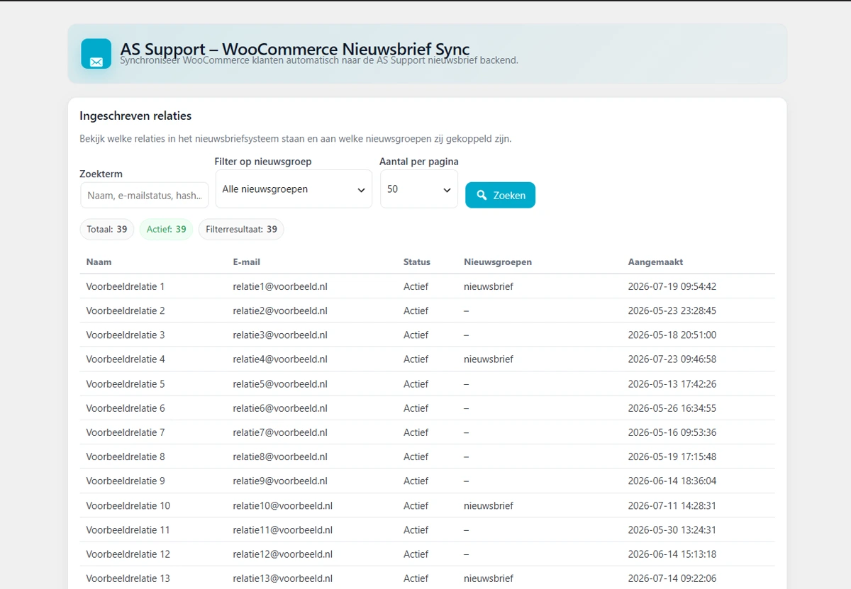Select email relatie11@voorbeeld.nl

coord(283,529)
